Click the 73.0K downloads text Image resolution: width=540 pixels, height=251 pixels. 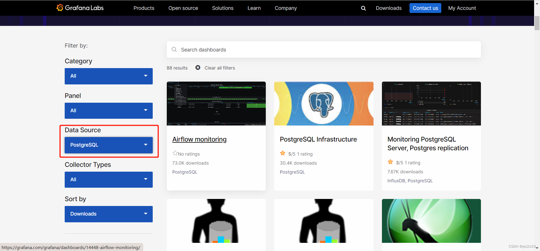point(190,163)
